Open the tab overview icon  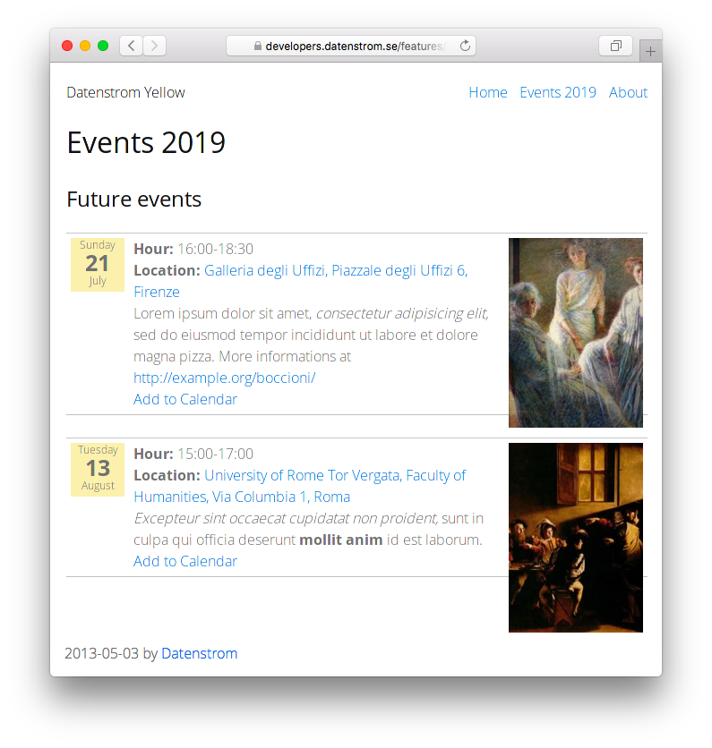tap(615, 46)
